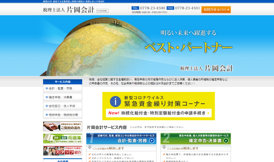This screenshot has width=274, height=162.
Task: Click the arrow icon on the green 確定申告・決算書 button
Action: point(226,141)
